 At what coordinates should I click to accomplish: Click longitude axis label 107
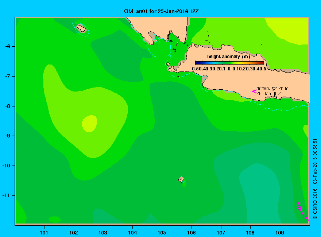[x=221, y=233]
